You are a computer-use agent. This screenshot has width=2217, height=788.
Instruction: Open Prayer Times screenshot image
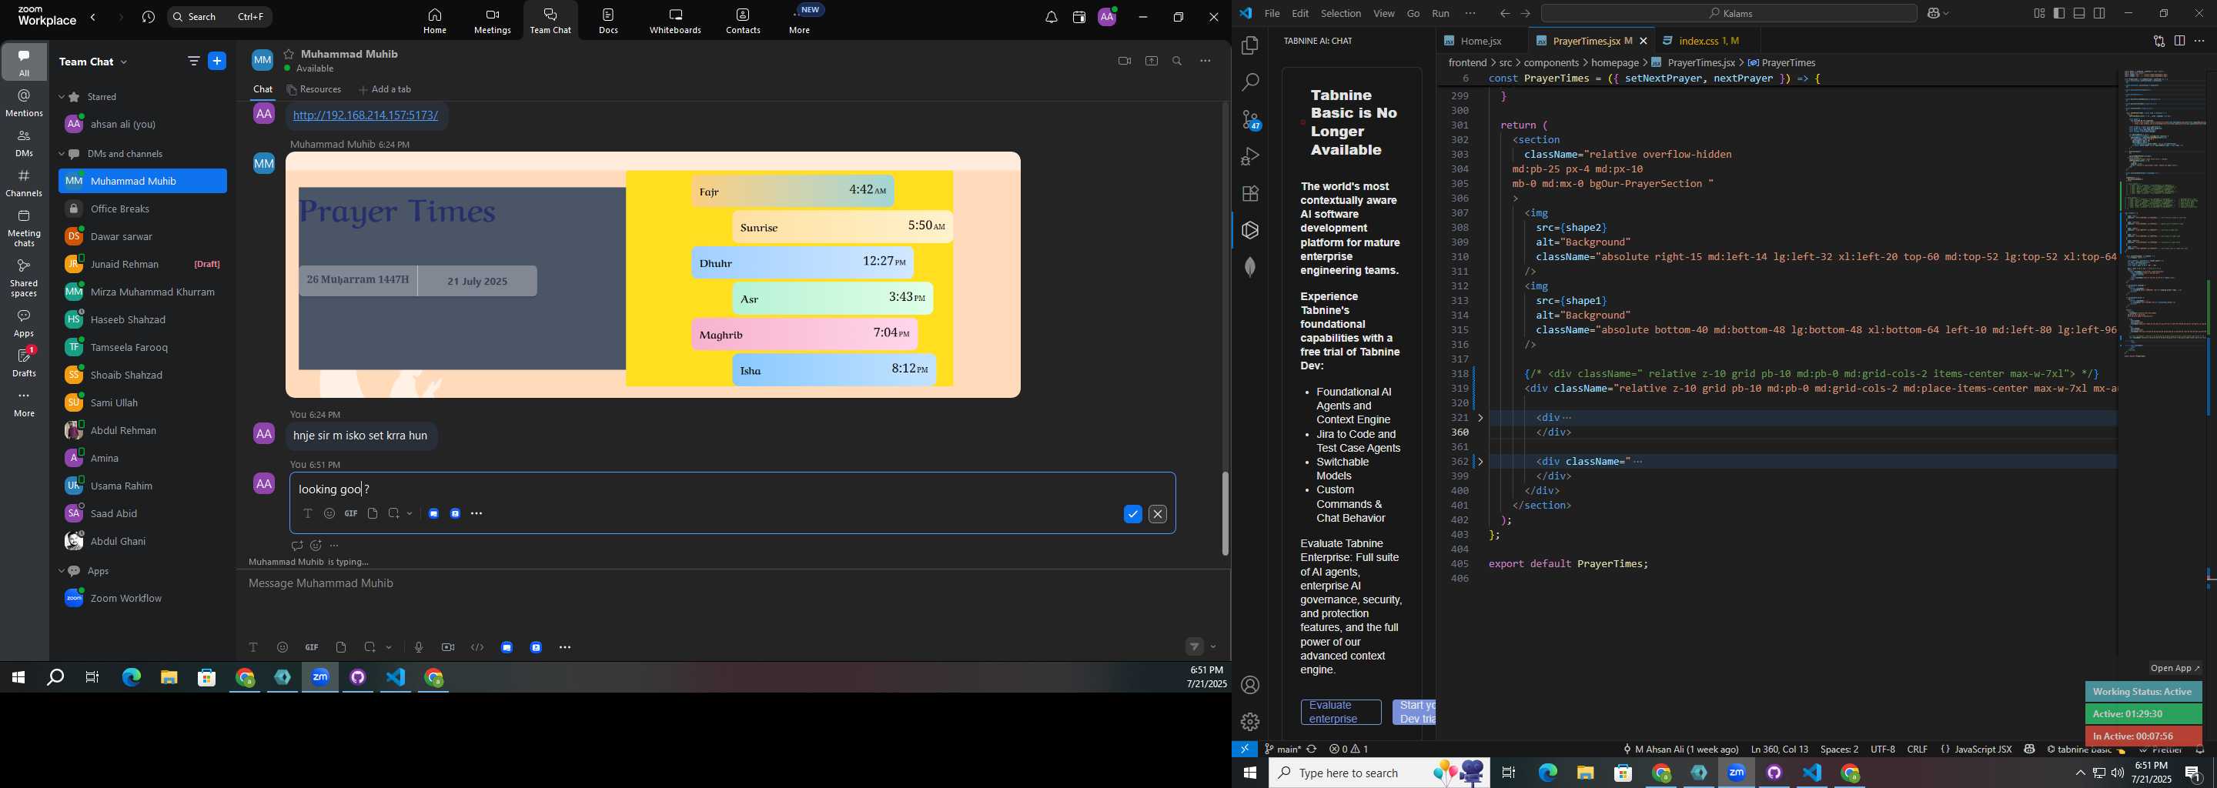(x=654, y=275)
